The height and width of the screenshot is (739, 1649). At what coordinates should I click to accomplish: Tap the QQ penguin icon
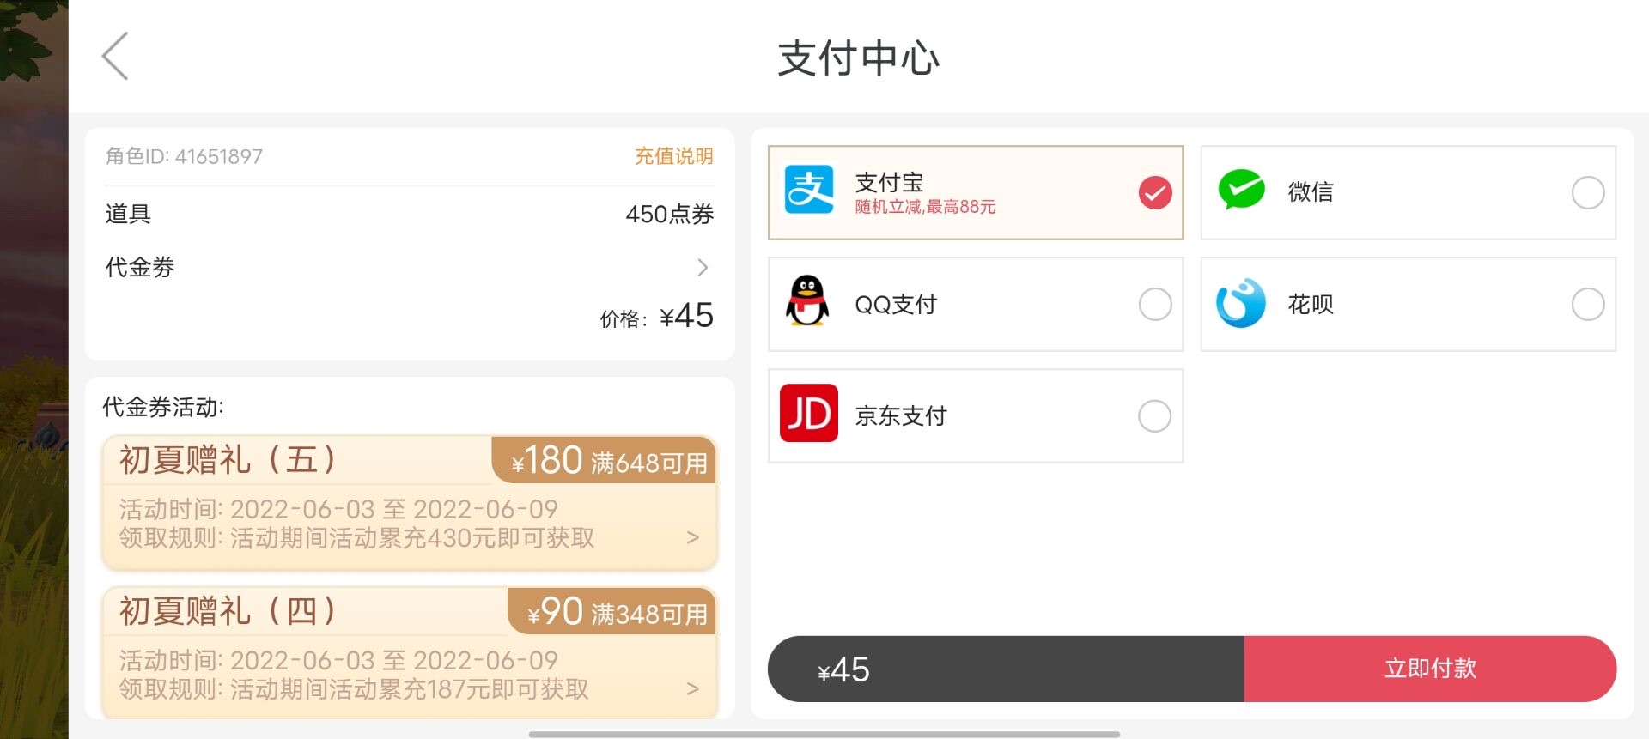(807, 301)
